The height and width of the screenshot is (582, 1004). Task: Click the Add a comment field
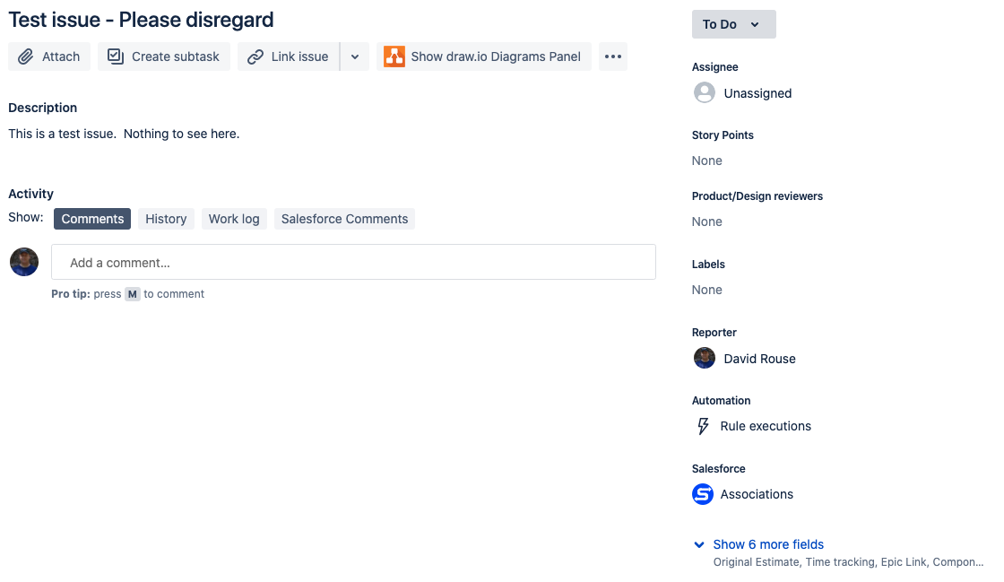[x=353, y=262]
